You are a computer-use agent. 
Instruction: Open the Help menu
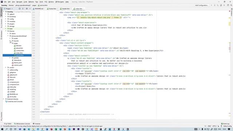click(67, 2)
